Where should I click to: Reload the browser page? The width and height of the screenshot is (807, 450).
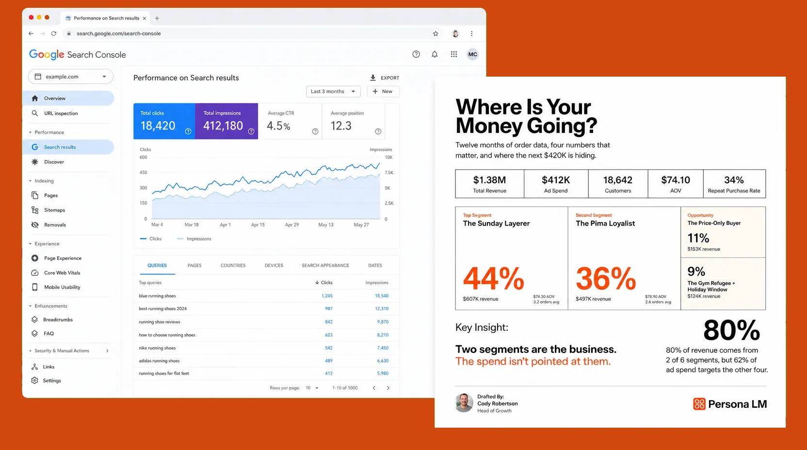click(54, 33)
